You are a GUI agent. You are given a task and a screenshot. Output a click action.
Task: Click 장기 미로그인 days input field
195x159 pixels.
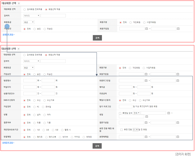click(x=125, y=107)
